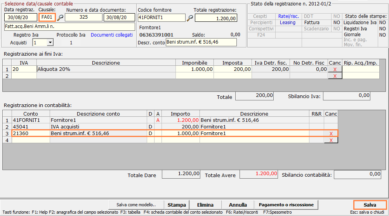Screen dimensions: 389x216
Task: Click Sbilancio Iva value field
Action: tap(347, 96)
